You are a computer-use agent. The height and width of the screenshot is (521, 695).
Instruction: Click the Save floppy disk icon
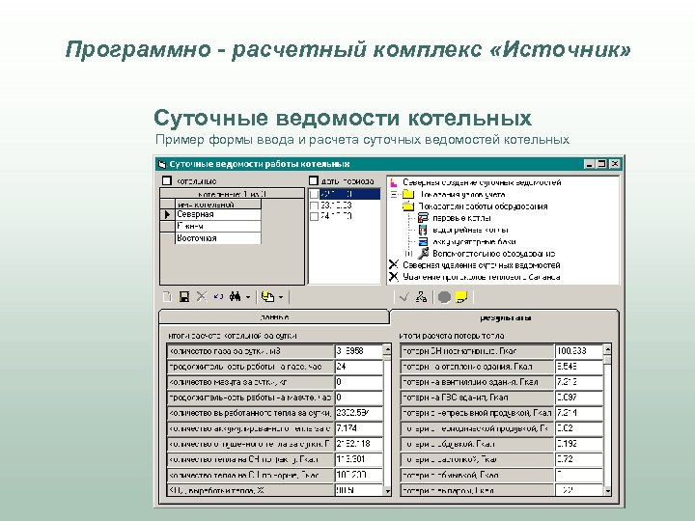(184, 297)
